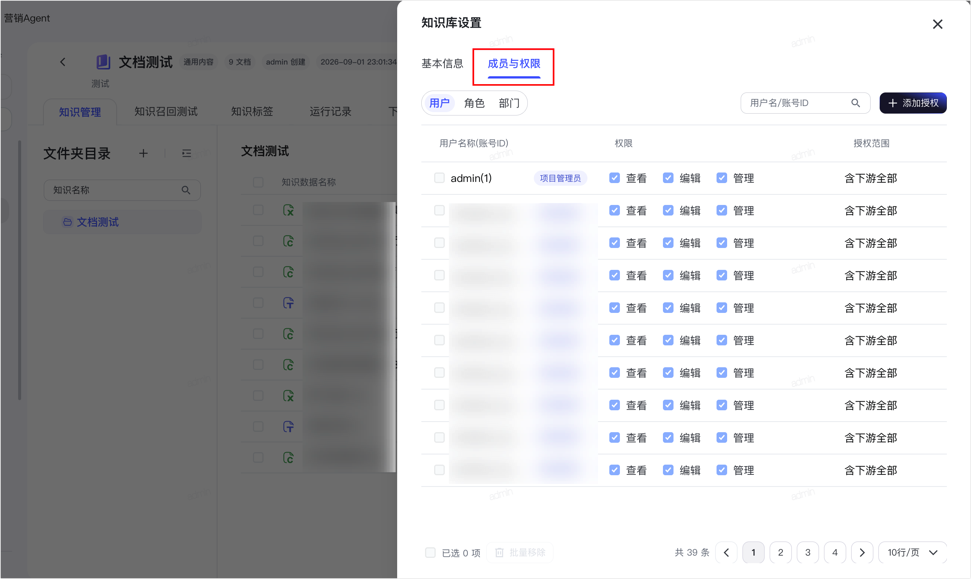Click search magnifier in 用户名/账号ID field
Viewport: 971px width, 579px height.
(855, 103)
